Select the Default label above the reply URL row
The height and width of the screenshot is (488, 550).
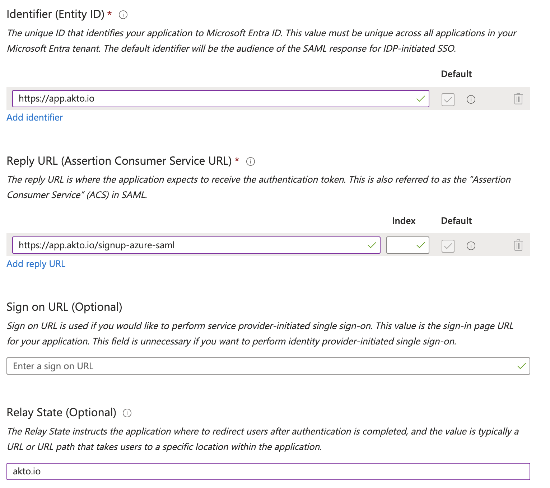[x=456, y=221]
